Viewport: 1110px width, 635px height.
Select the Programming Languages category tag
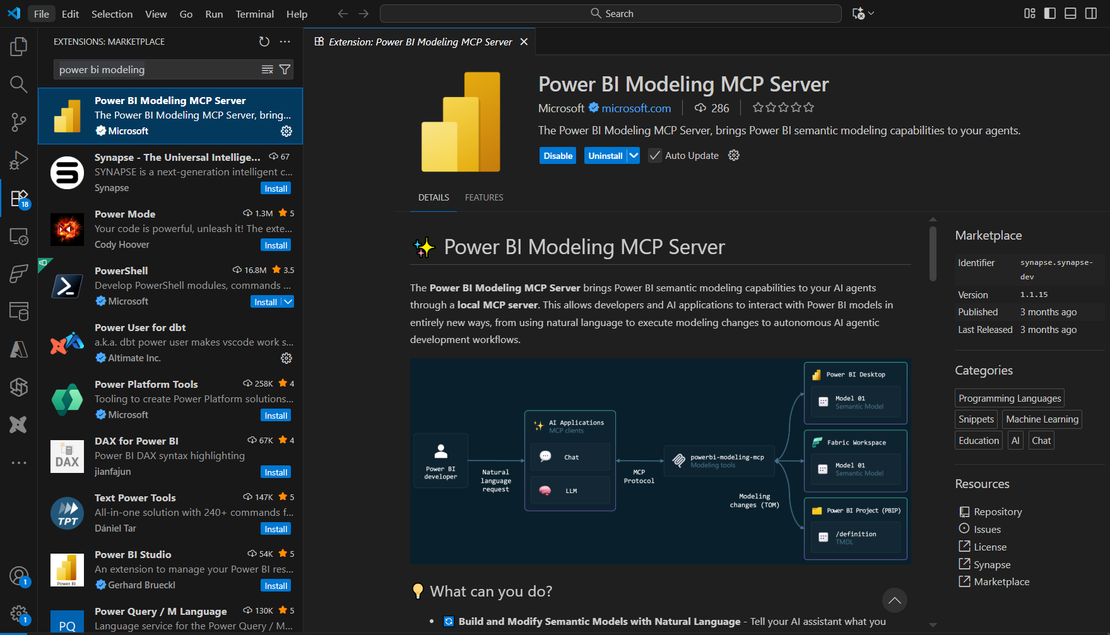[x=1010, y=399]
